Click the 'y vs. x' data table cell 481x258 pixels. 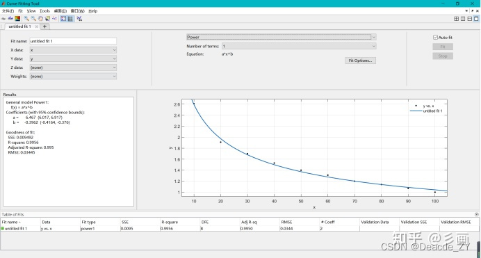pyautogui.click(x=60, y=229)
